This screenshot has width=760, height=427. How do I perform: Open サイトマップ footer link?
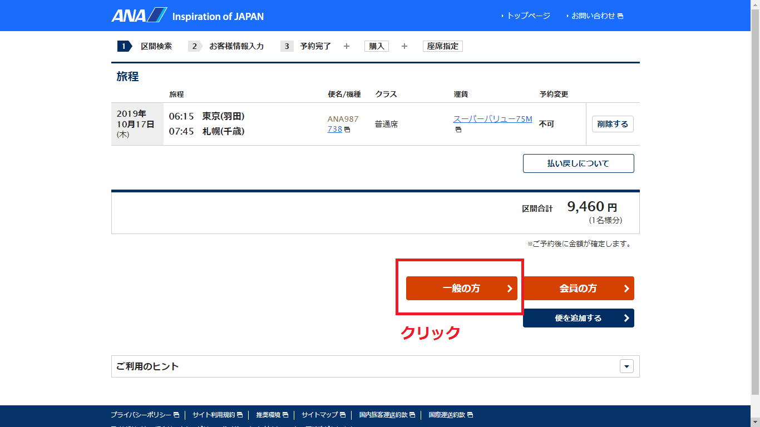[x=319, y=415]
